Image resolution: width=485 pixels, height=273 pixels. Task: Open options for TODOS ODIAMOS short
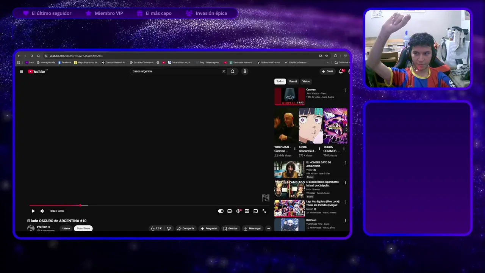(x=344, y=148)
